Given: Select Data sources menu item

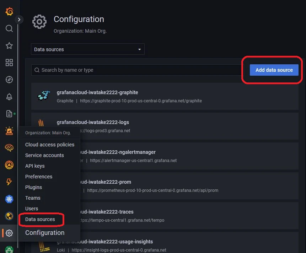Looking at the screenshot, I should pos(40,219).
